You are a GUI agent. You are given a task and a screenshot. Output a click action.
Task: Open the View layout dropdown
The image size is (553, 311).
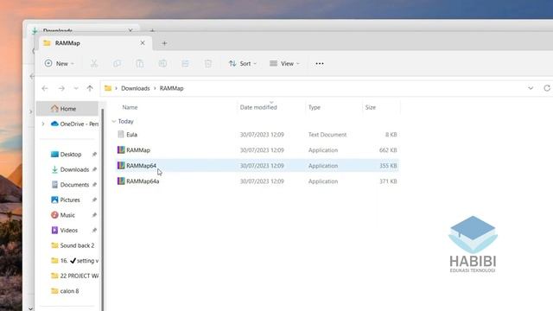[284, 63]
